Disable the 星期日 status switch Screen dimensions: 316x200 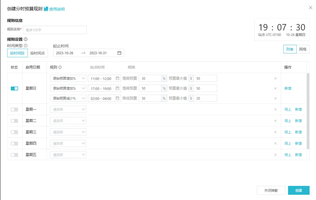click(14, 88)
